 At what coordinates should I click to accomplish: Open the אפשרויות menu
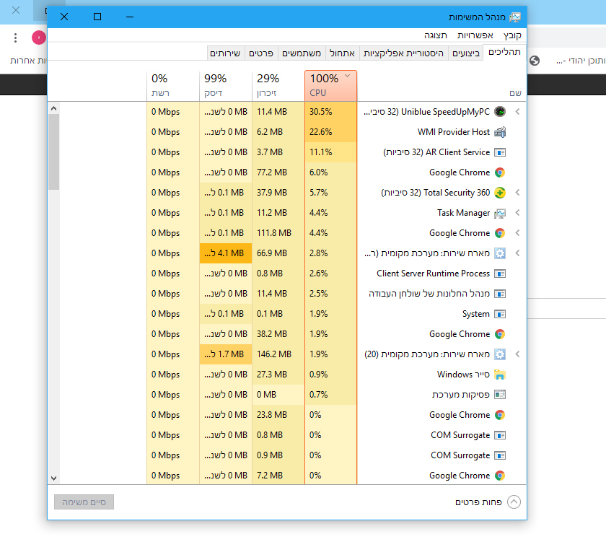pos(475,35)
